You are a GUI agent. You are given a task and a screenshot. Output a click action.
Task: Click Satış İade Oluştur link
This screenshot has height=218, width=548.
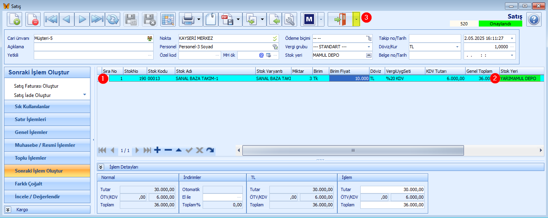click(x=33, y=95)
